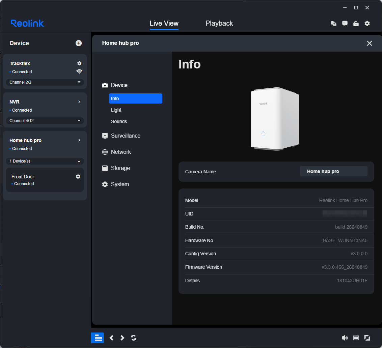The image size is (382, 348).
Task: Select the Sounds menu item
Action: [x=119, y=121]
